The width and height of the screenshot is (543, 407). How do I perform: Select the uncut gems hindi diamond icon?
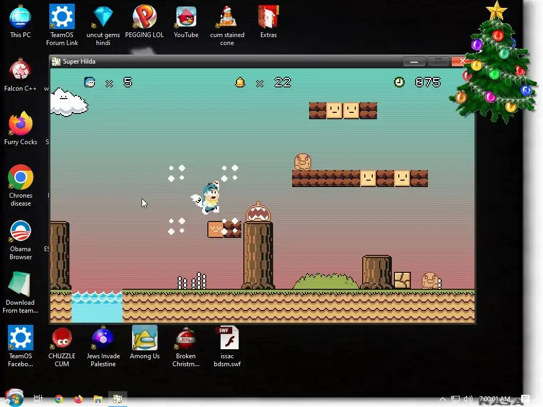click(x=103, y=25)
